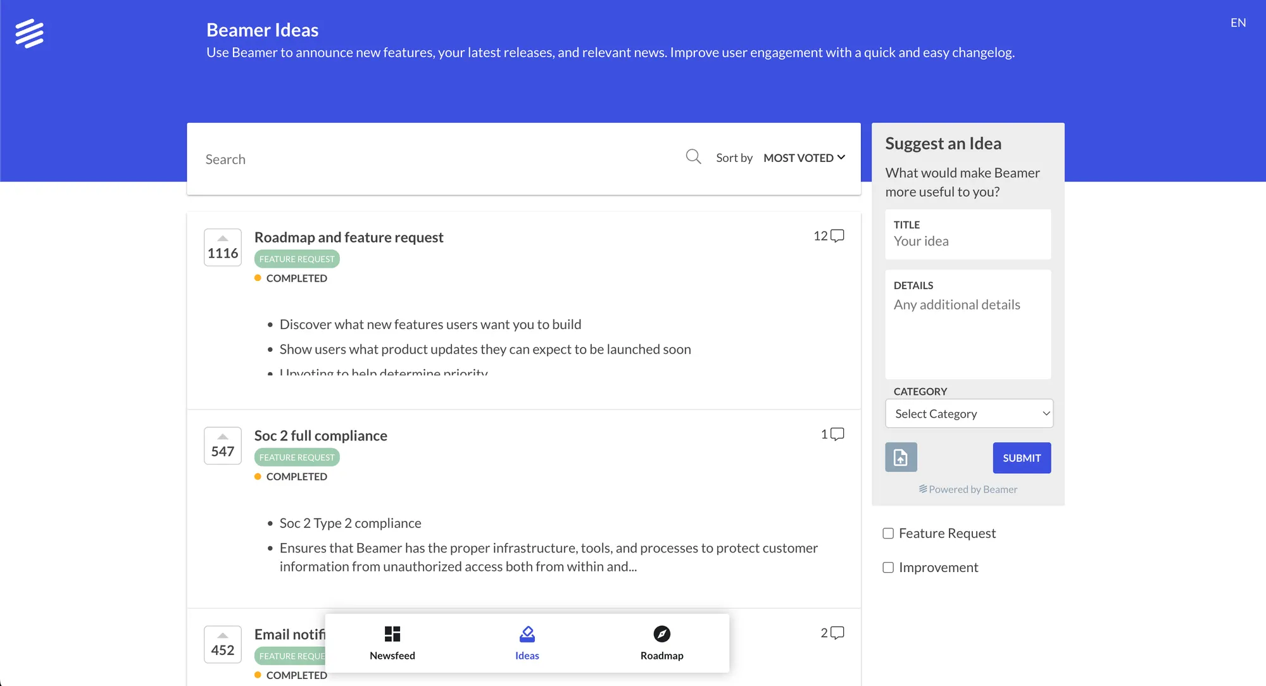Upvote the Roadmap and feature request idea

[x=223, y=247]
